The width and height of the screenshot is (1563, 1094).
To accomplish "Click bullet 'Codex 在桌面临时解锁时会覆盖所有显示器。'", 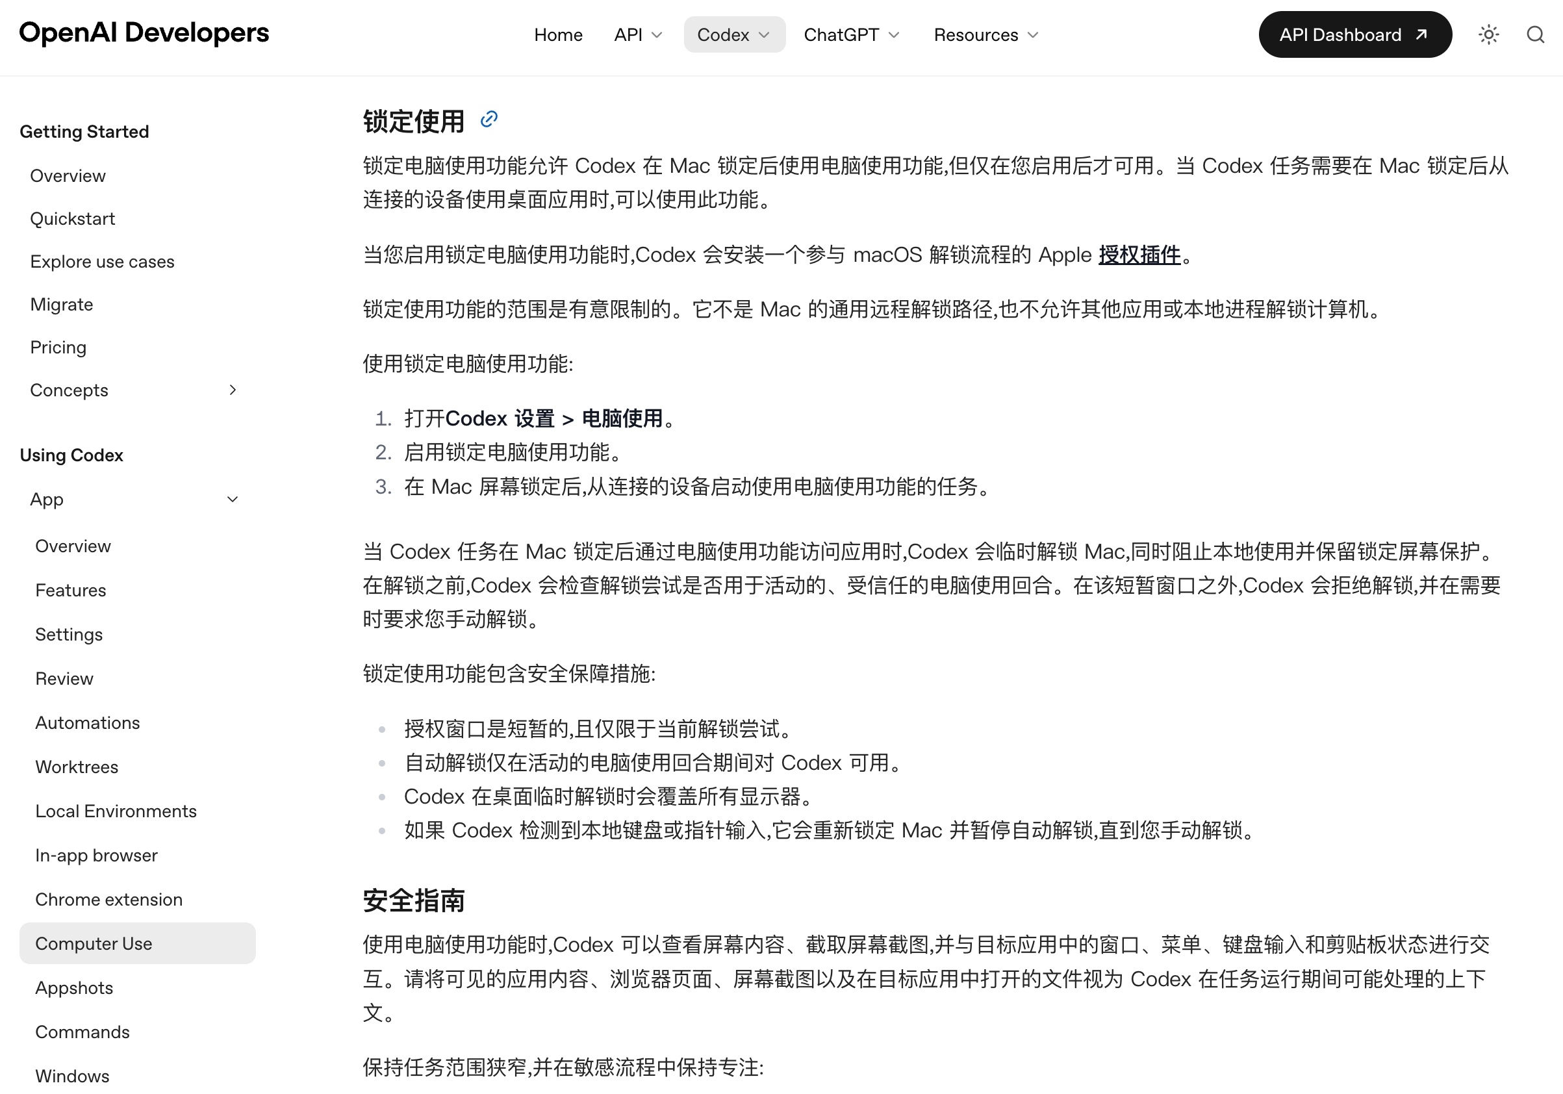I will pyautogui.click(x=609, y=796).
